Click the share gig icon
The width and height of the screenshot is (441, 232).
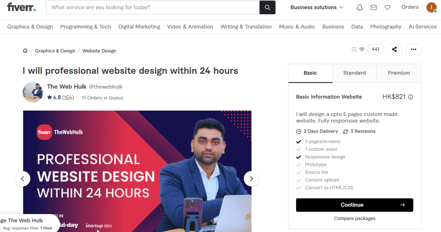(394, 49)
